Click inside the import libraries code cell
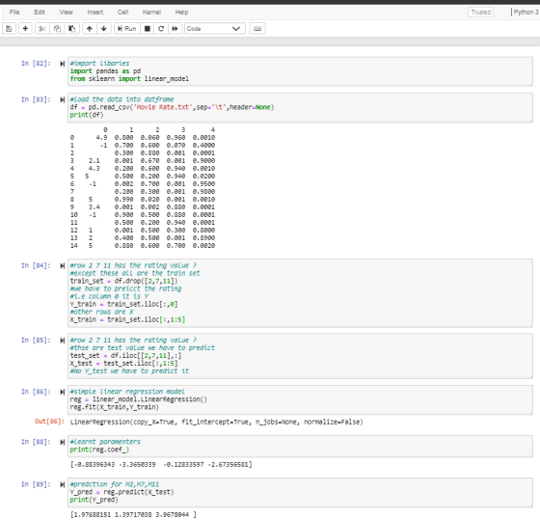The width and height of the screenshot is (540, 520). pyautogui.click(x=300, y=71)
